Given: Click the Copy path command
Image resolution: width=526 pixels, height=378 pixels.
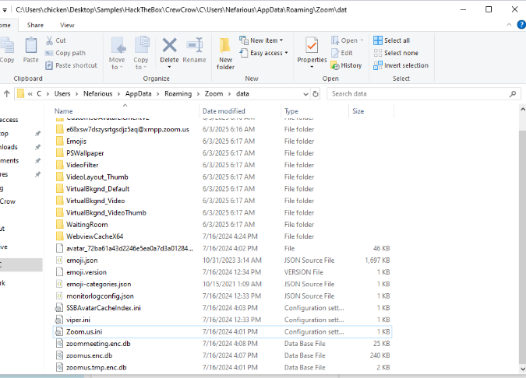Looking at the screenshot, I should pos(65,53).
